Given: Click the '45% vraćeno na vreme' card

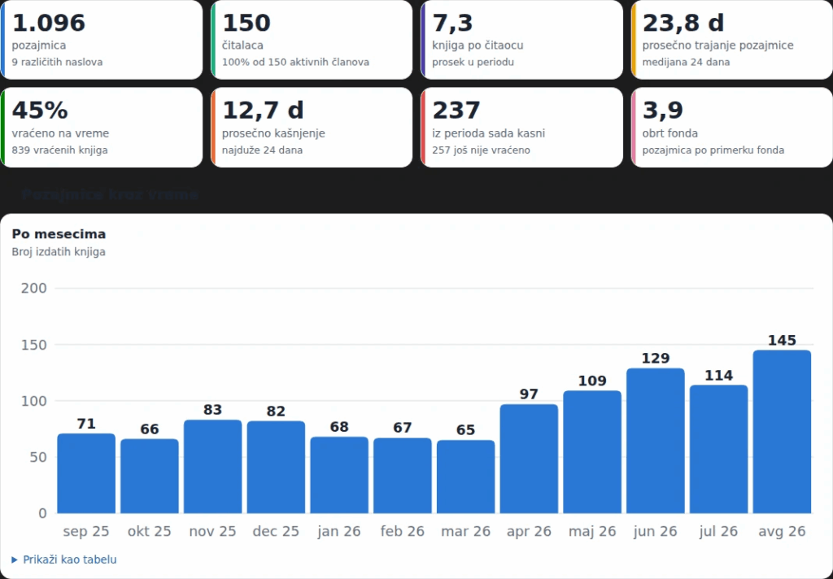Looking at the screenshot, I should pos(102,128).
